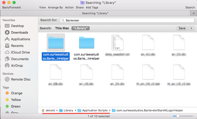Screen dimensions: 197x119
Task: Click the Searching "Library" tab
Action: point(95,13)
